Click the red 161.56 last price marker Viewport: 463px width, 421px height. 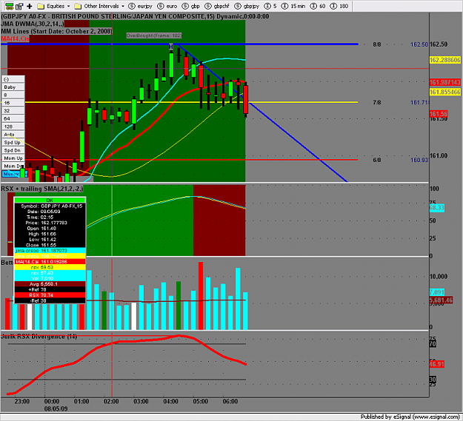pos(439,114)
